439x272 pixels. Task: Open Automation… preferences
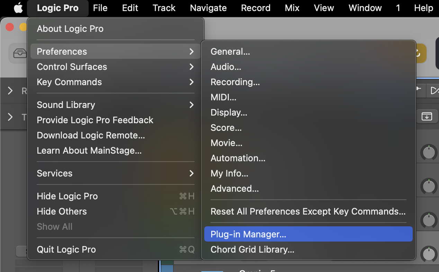pyautogui.click(x=308, y=158)
